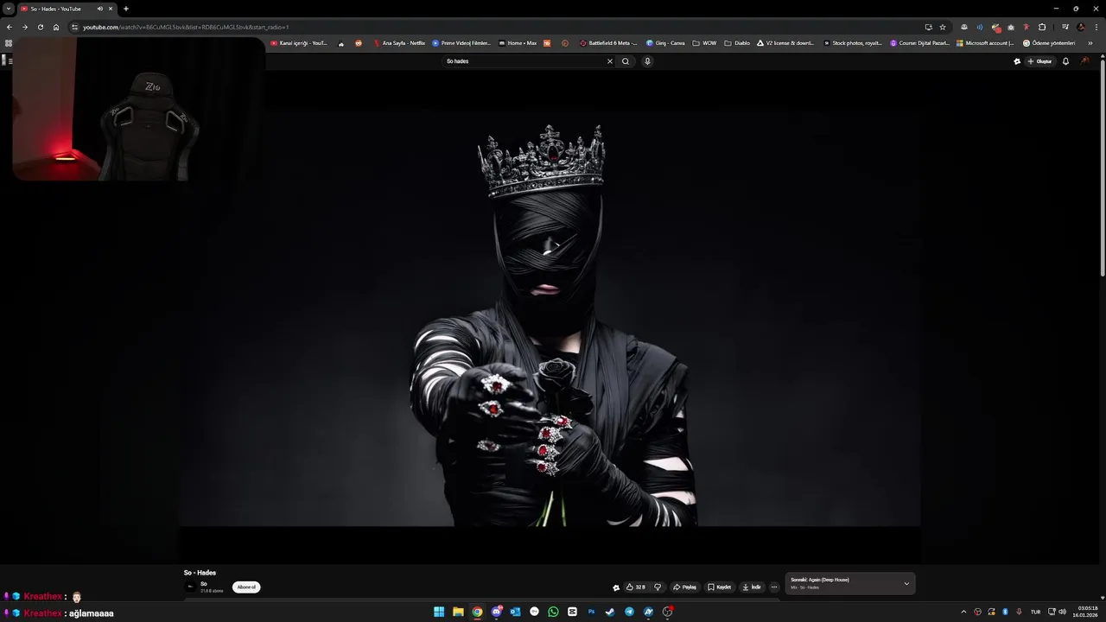
Task: Open the volume control in system tray
Action: 1062,612
